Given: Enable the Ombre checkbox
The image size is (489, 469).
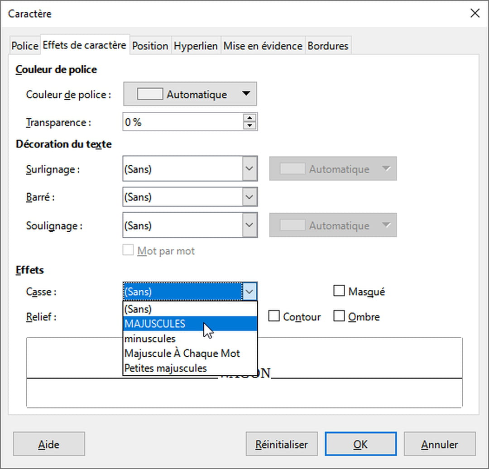Looking at the screenshot, I should (x=339, y=316).
